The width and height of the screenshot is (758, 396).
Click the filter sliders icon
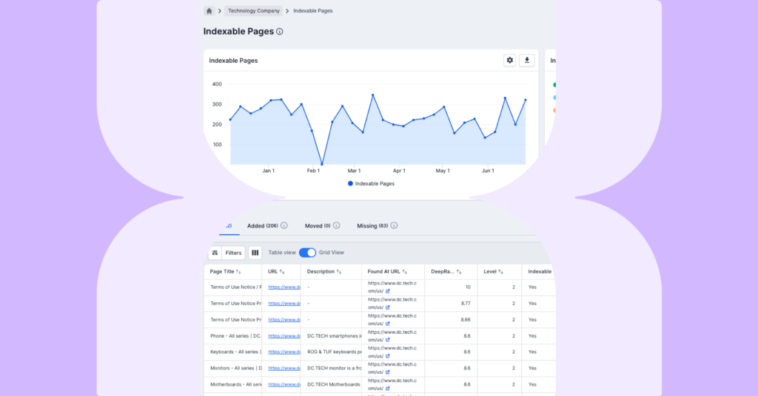(x=215, y=253)
